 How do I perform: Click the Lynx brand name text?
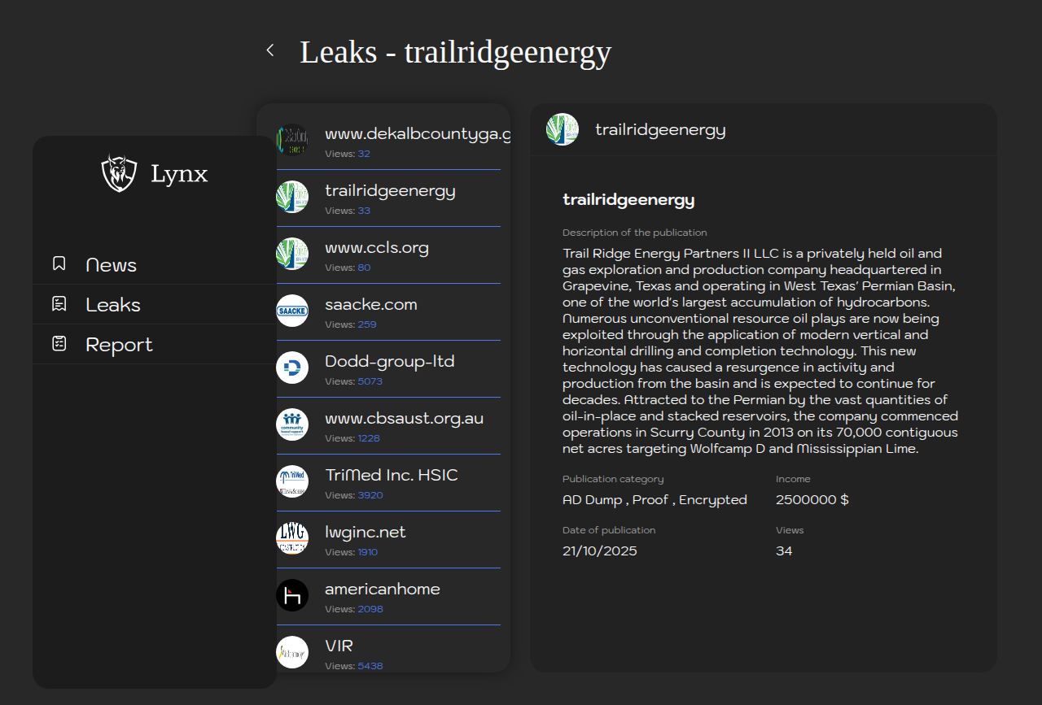pyautogui.click(x=179, y=173)
